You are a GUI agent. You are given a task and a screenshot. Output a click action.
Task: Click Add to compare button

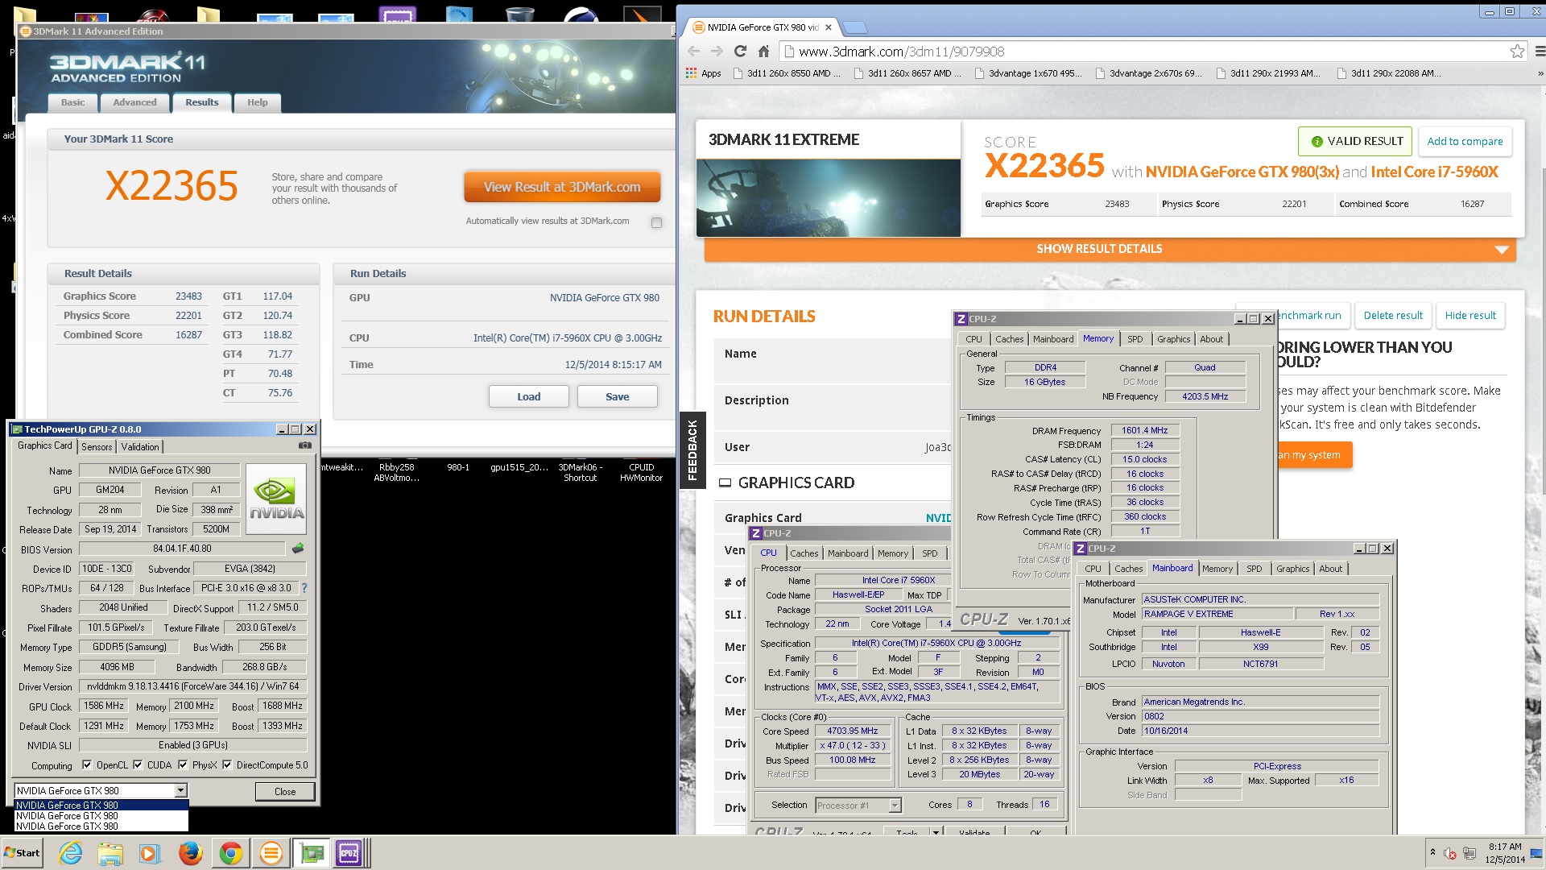click(x=1465, y=142)
